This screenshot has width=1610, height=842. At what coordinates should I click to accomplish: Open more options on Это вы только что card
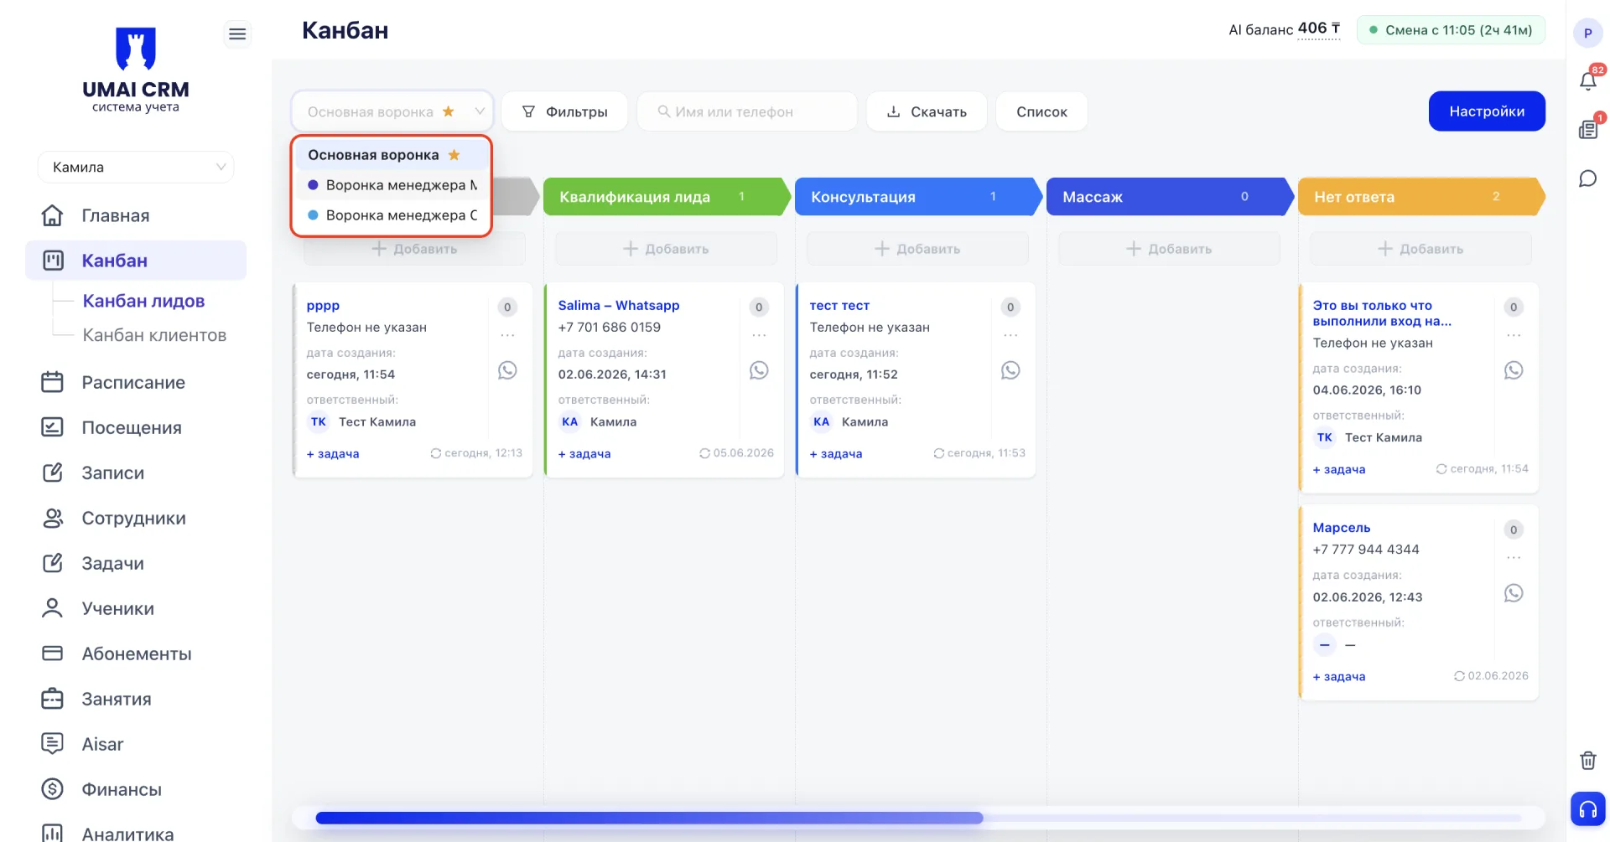(1514, 335)
